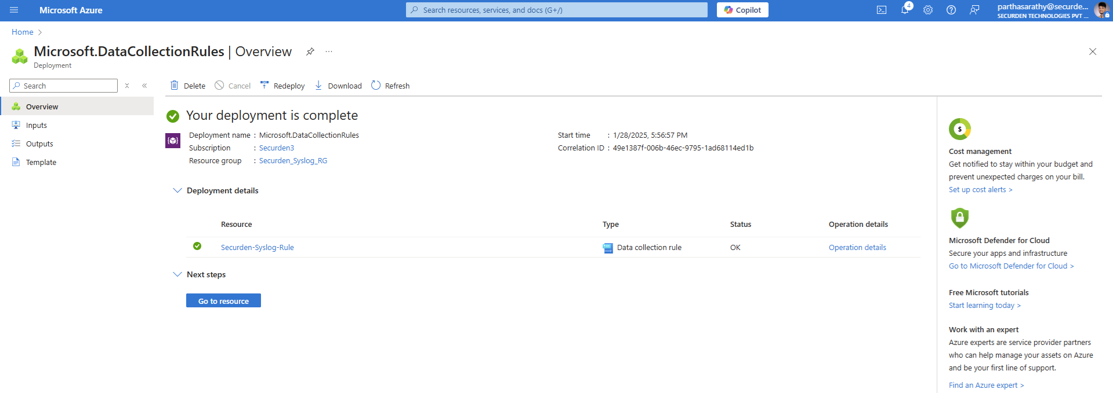Select the correlation ID value text
1113x393 pixels.
(683, 148)
